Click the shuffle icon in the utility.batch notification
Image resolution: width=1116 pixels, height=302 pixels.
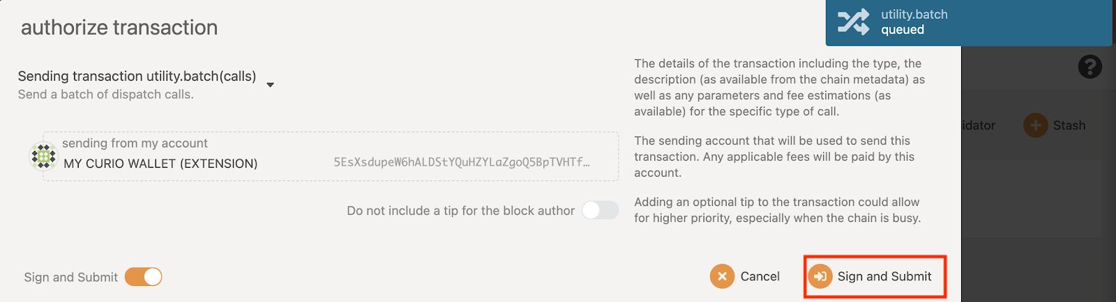click(x=853, y=22)
